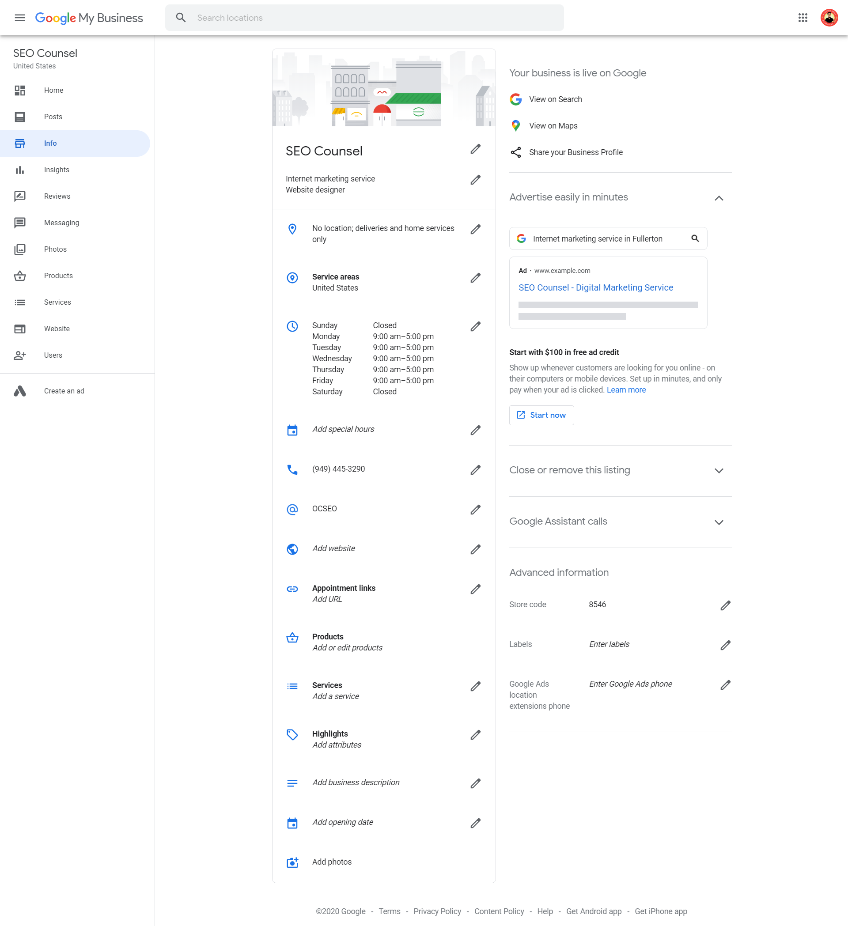Edit Store code 8546 pencil icon
848x926 pixels.
[725, 605]
